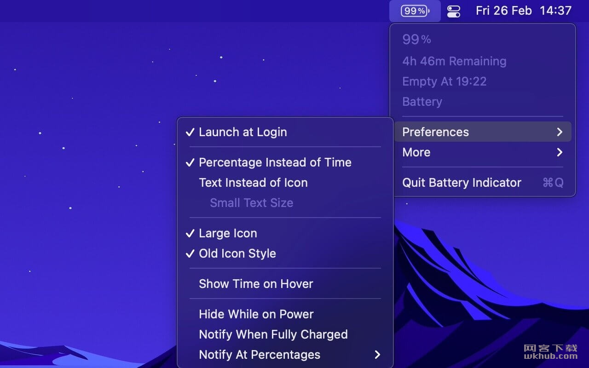This screenshot has width=589, height=368.
Task: Select the Preferences menu item
Action: coord(483,132)
